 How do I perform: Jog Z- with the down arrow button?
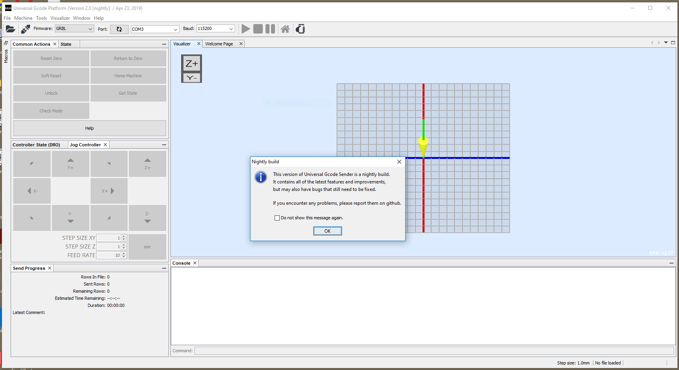click(x=148, y=218)
